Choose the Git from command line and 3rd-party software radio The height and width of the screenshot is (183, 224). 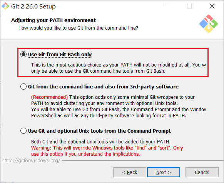coord(23,87)
